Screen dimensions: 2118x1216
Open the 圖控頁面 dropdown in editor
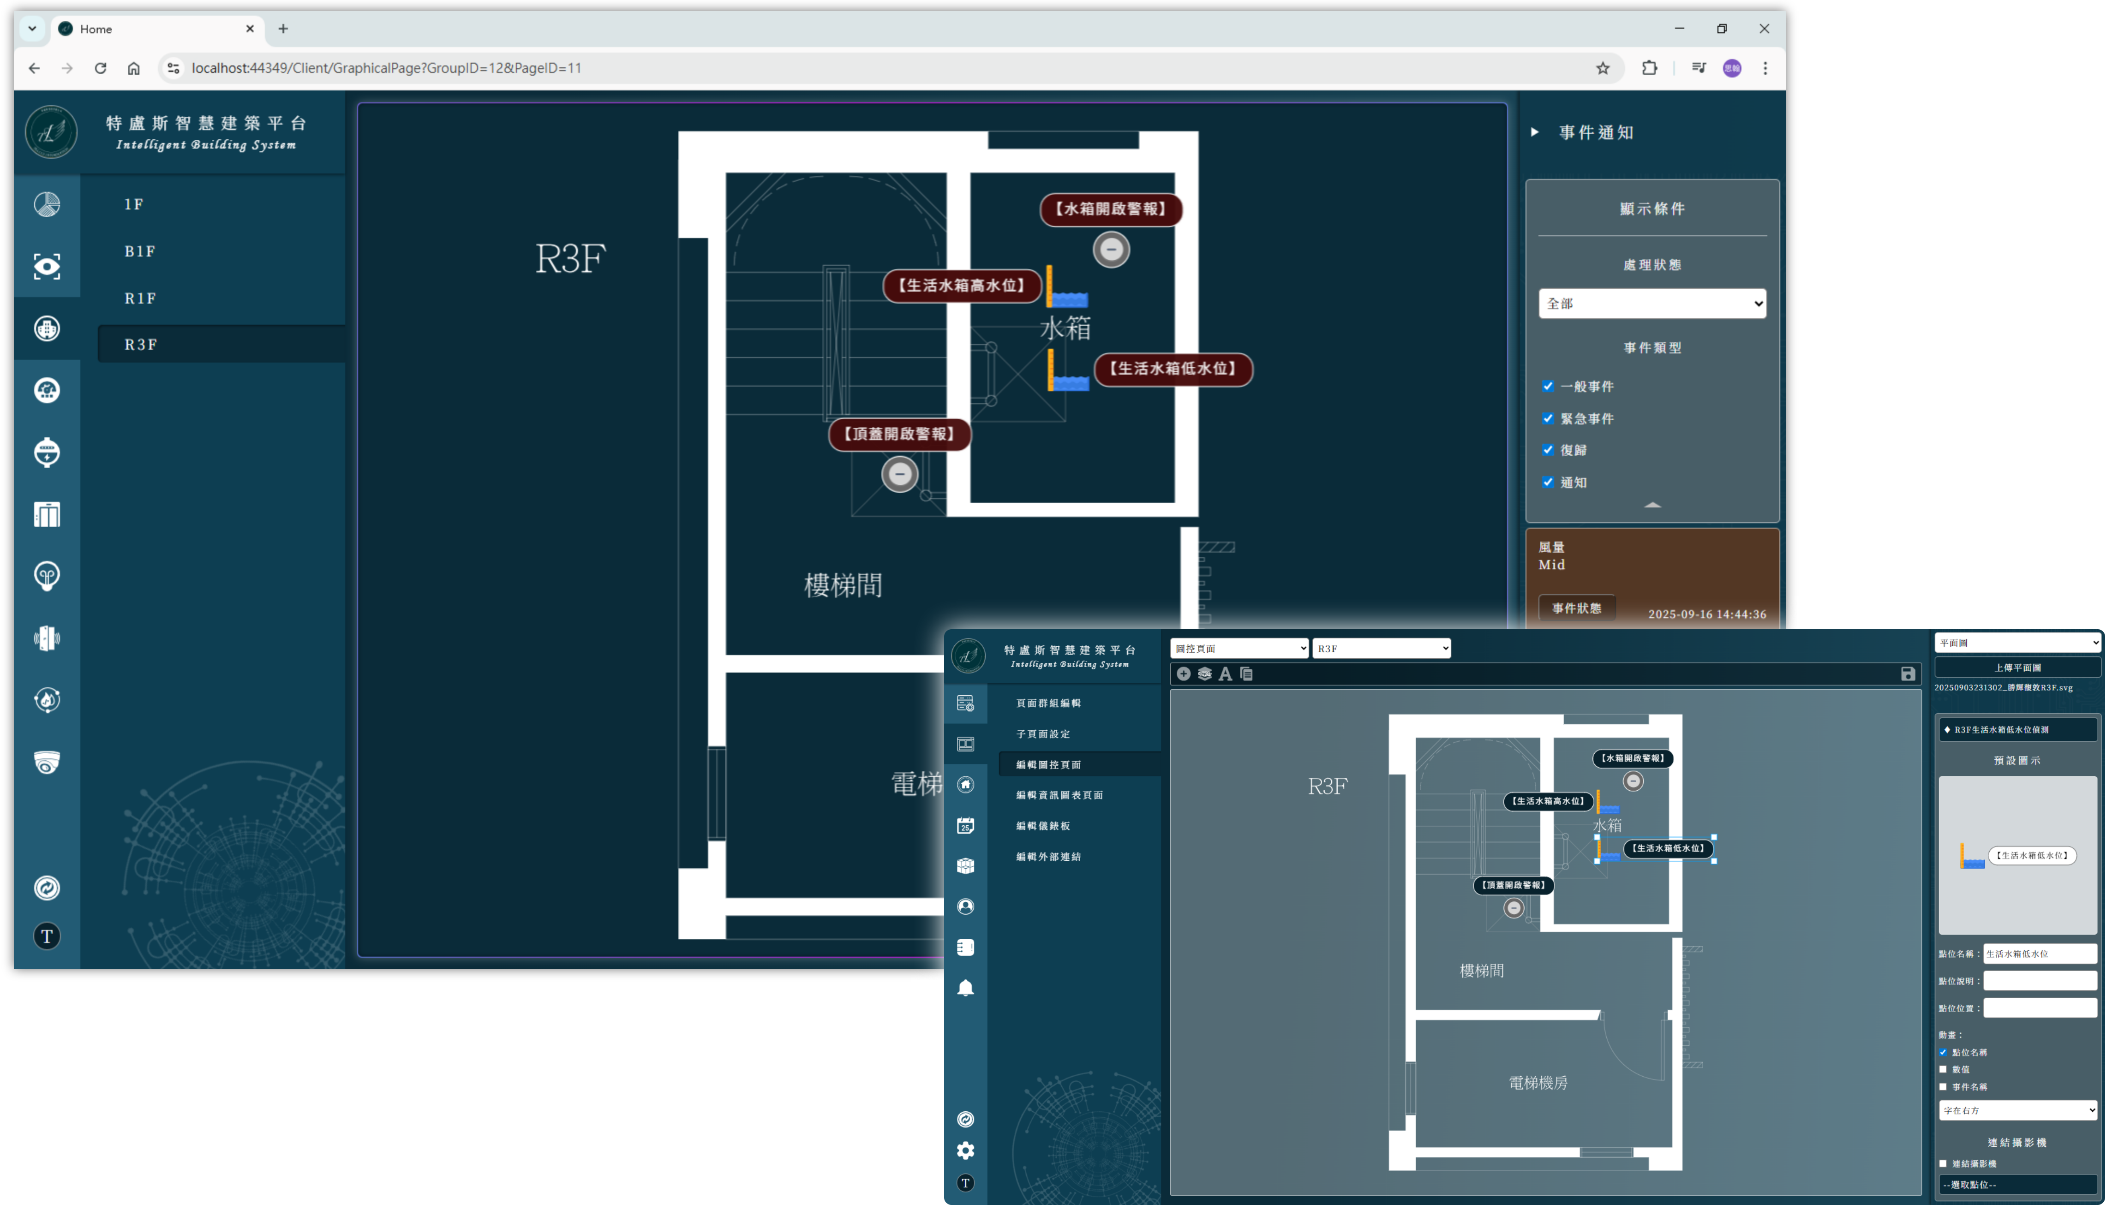[x=1238, y=648]
